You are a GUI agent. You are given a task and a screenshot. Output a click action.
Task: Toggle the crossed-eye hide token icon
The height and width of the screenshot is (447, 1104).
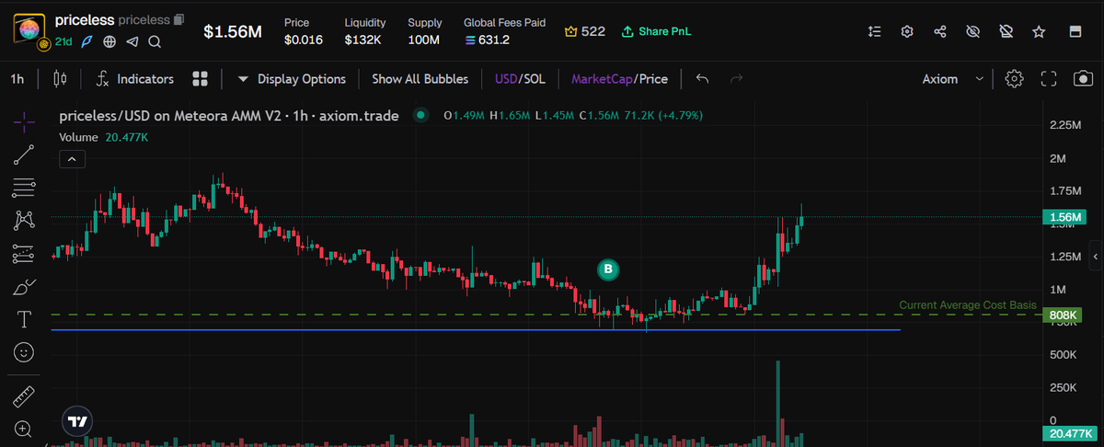(x=972, y=31)
